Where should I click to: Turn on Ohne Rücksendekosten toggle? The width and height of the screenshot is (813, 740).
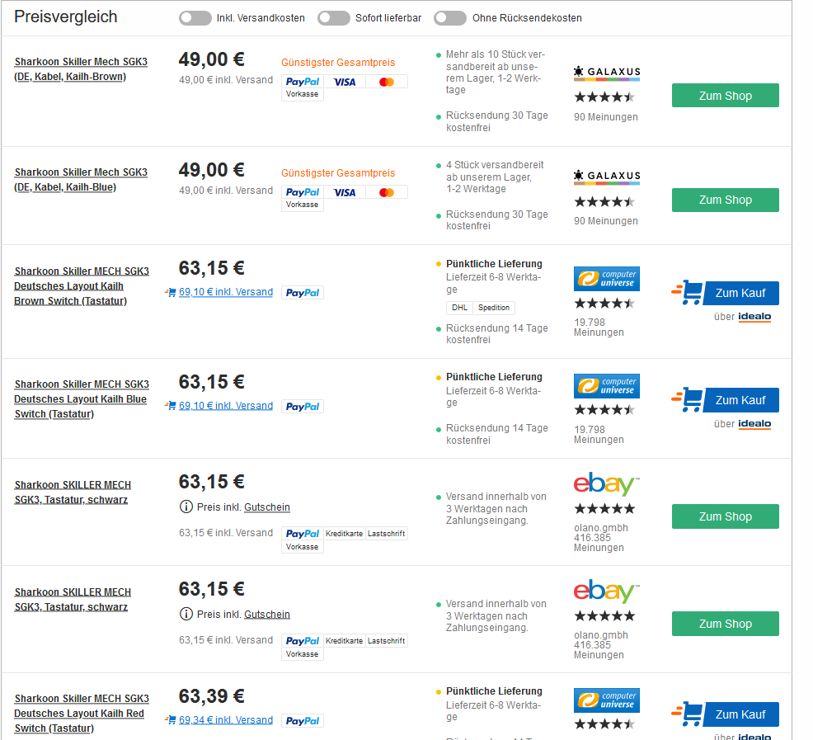click(450, 17)
